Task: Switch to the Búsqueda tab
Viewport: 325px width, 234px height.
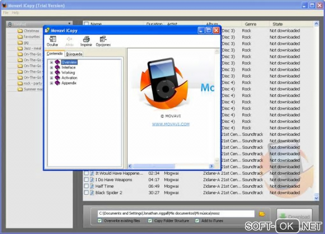Action: click(x=74, y=54)
